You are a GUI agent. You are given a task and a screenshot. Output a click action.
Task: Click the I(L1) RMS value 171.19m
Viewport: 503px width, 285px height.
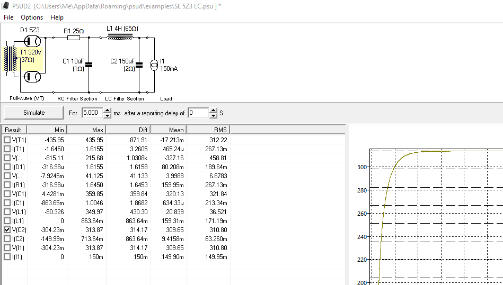click(x=217, y=220)
